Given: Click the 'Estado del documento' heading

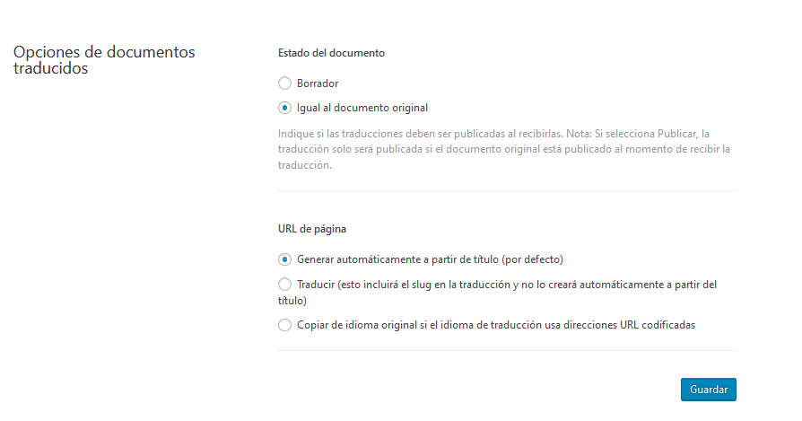Looking at the screenshot, I should 331,53.
